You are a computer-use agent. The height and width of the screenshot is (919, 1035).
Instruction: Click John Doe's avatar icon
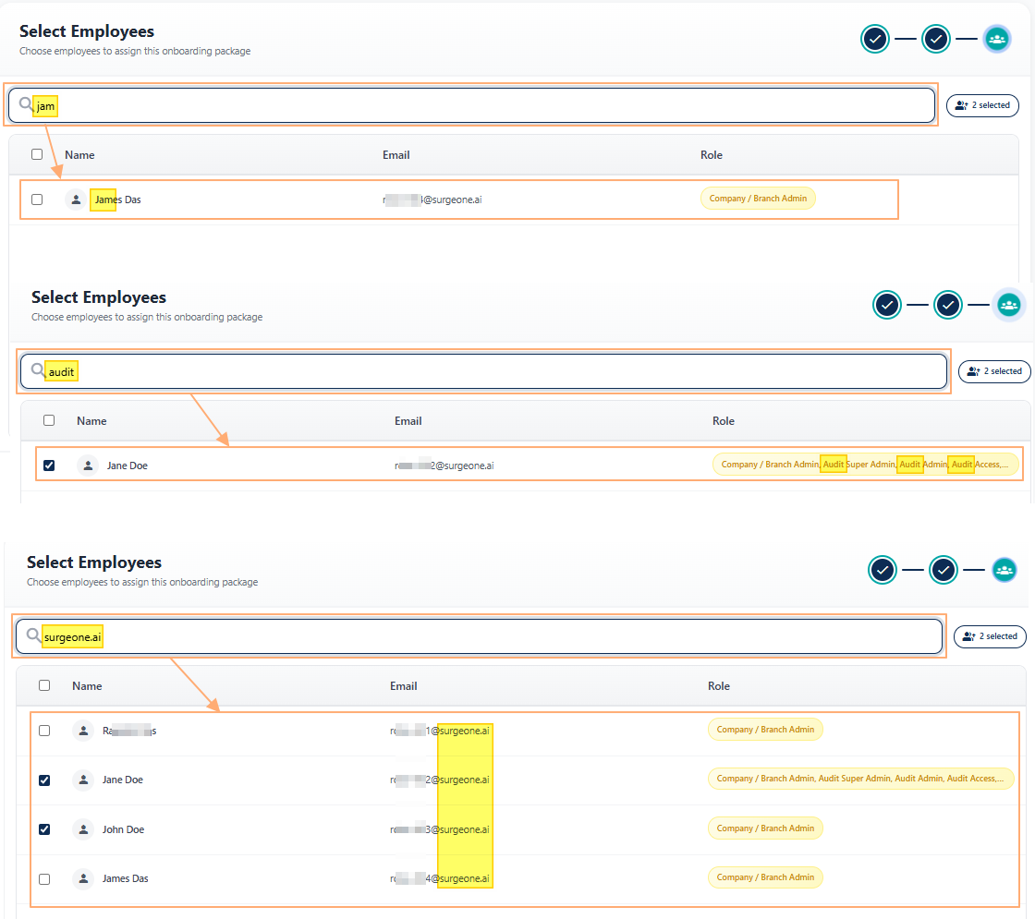pyautogui.click(x=84, y=829)
